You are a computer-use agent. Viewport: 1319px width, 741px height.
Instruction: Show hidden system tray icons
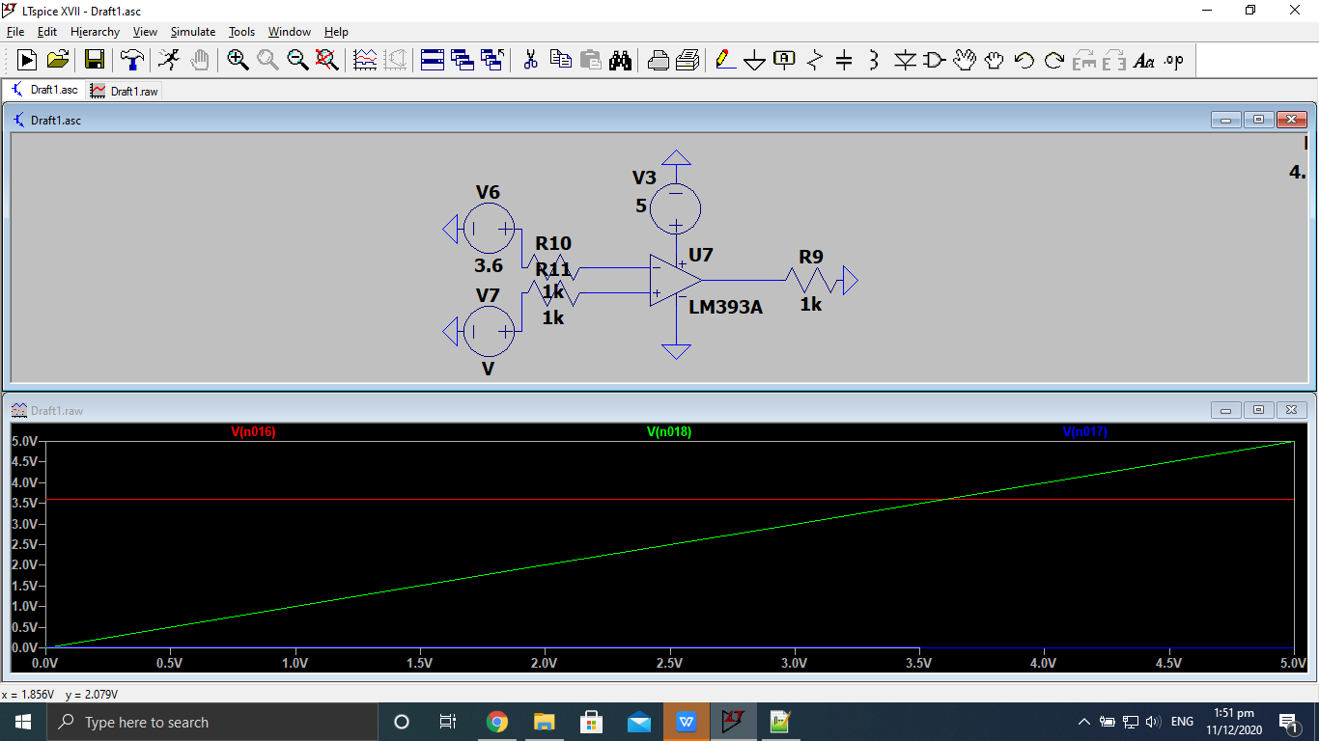1083,722
